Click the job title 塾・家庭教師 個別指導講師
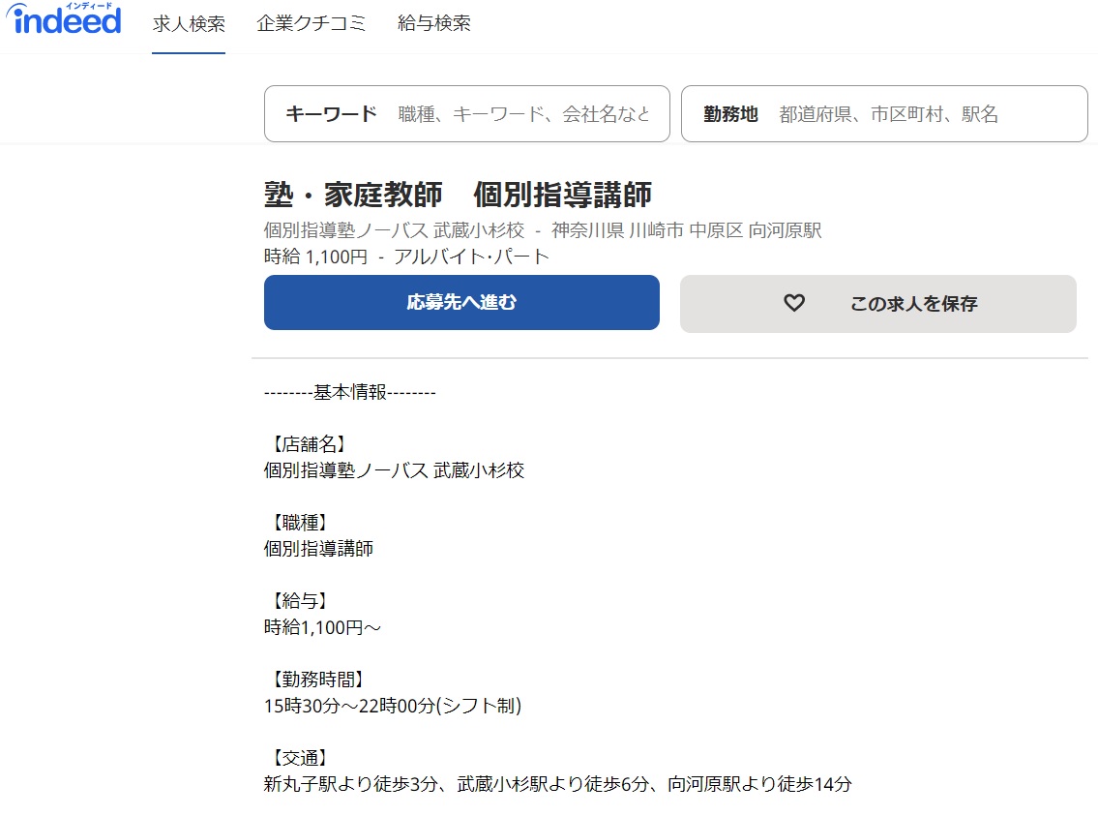This screenshot has height=816, width=1098. coord(458,195)
